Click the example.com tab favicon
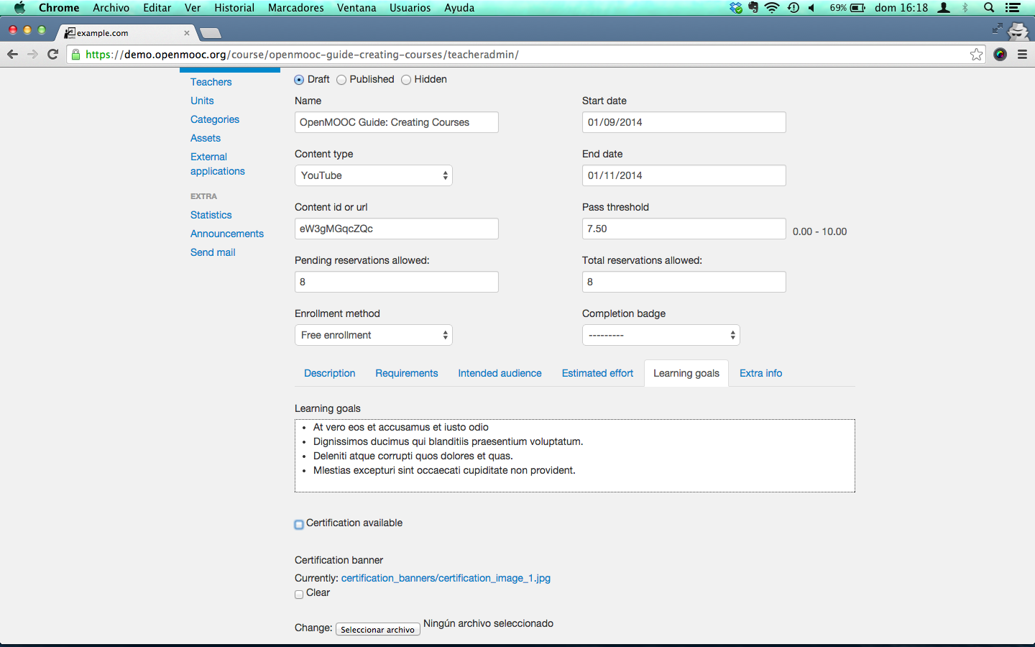 [x=70, y=32]
